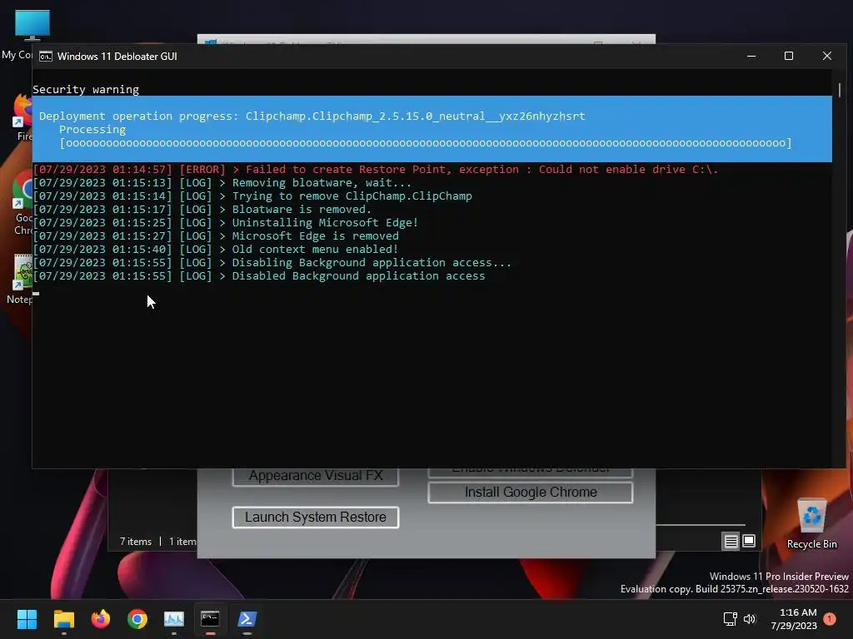Show the clock and calendar flyout
This screenshot has height=639, width=853.
(794, 619)
